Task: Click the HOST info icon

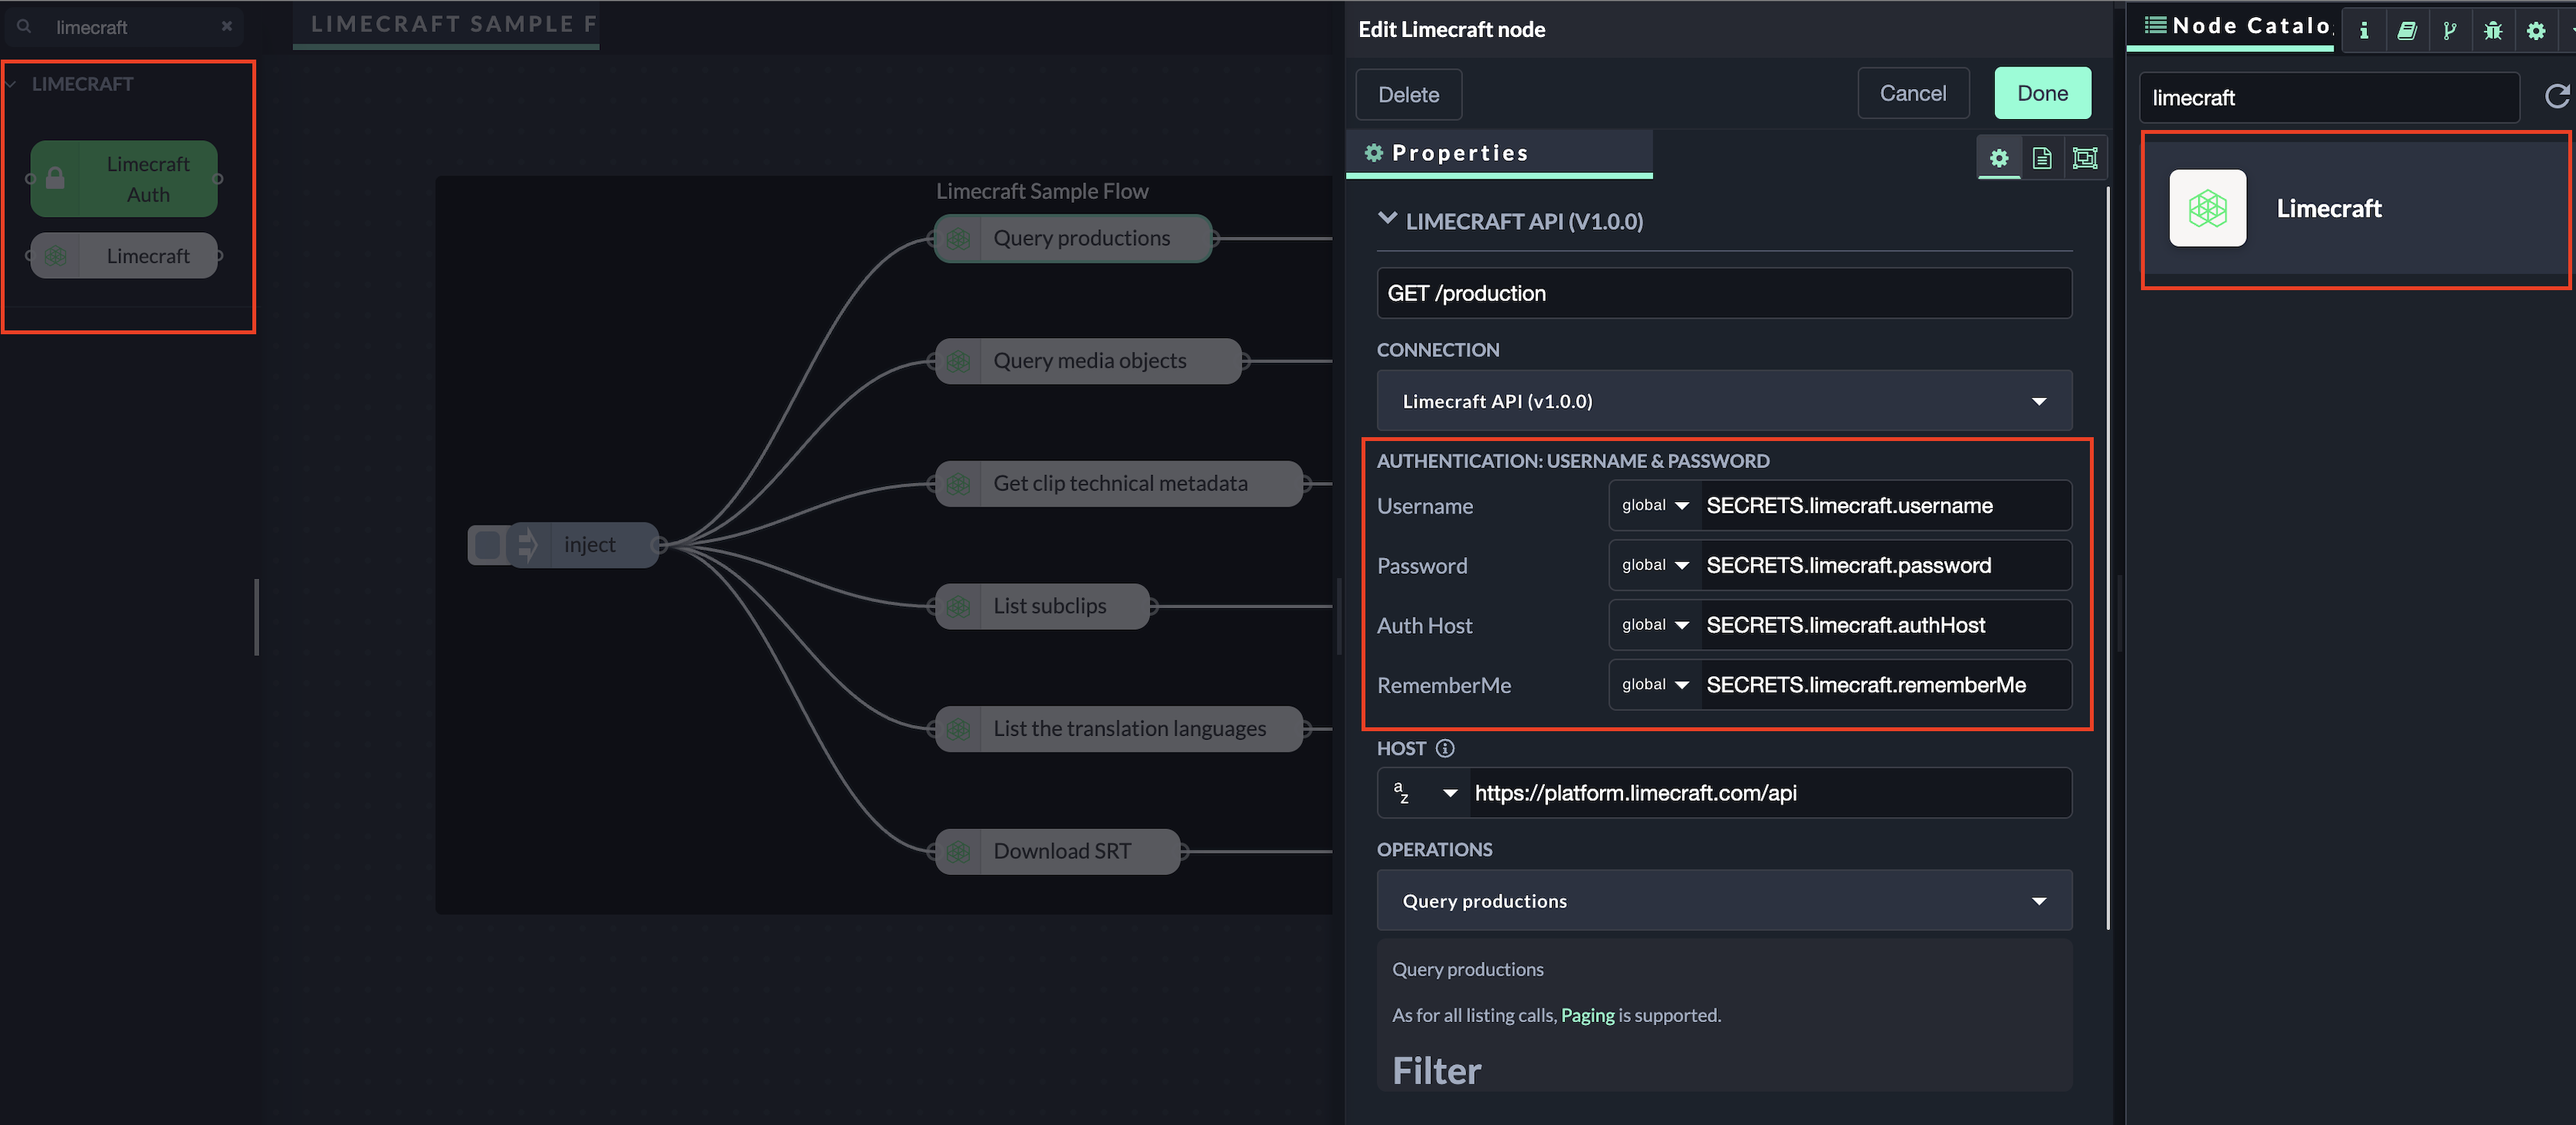Action: (x=1445, y=748)
